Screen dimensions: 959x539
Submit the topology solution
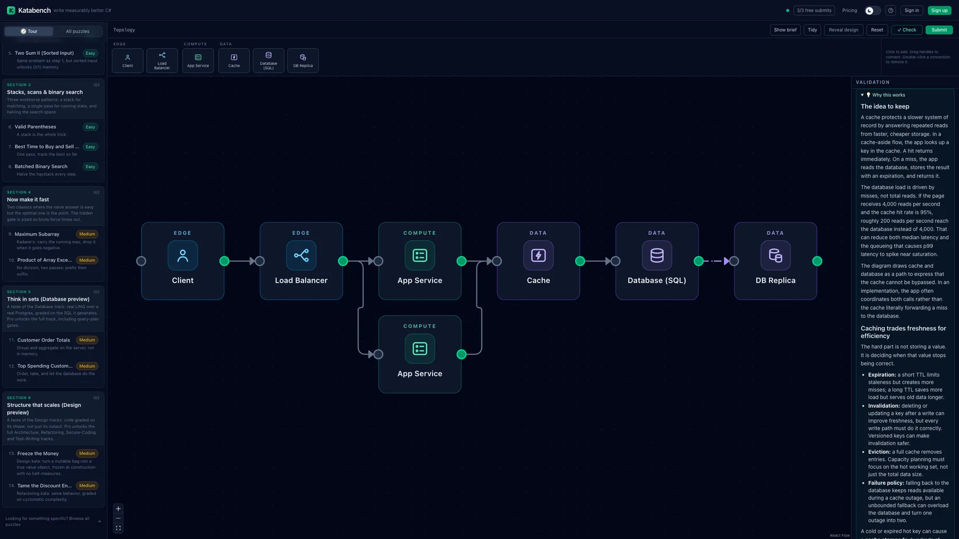(939, 30)
